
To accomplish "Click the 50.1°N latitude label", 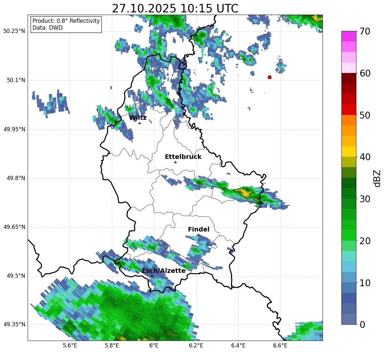I will click(16, 80).
